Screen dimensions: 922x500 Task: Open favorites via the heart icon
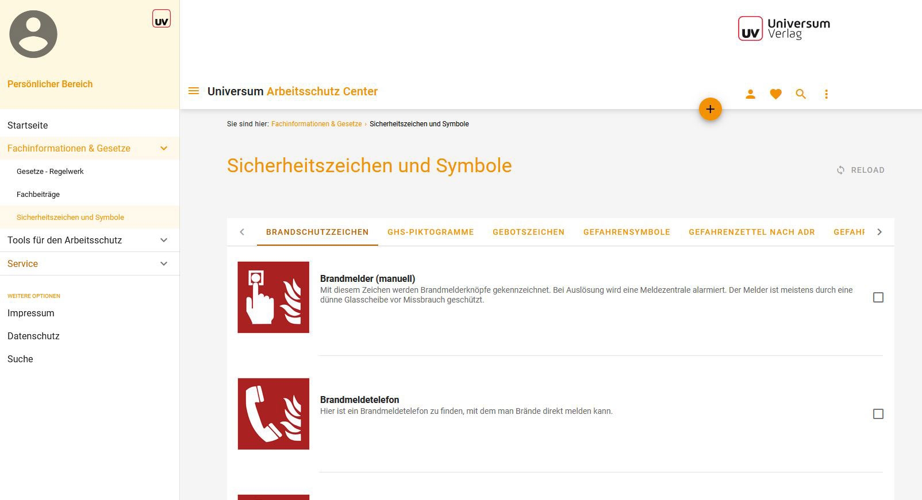pos(775,94)
